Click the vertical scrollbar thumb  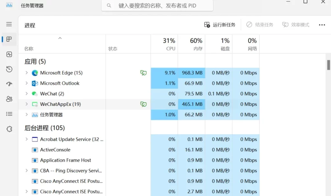click(328, 64)
